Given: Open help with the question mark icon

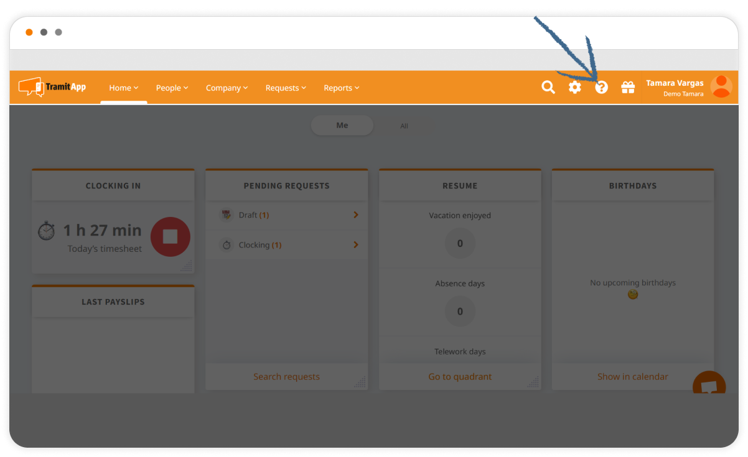Looking at the screenshot, I should click(601, 88).
